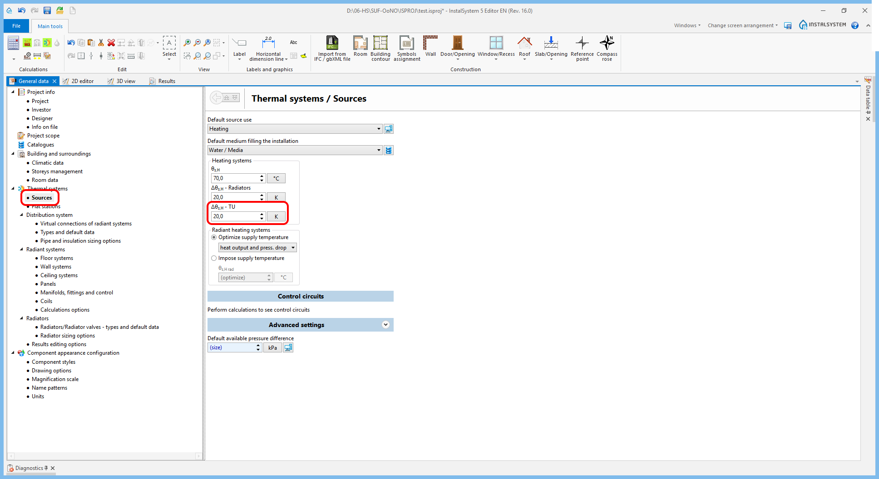The height and width of the screenshot is (479, 879).
Task: Select Impose supply temperature option
Action: (214, 258)
